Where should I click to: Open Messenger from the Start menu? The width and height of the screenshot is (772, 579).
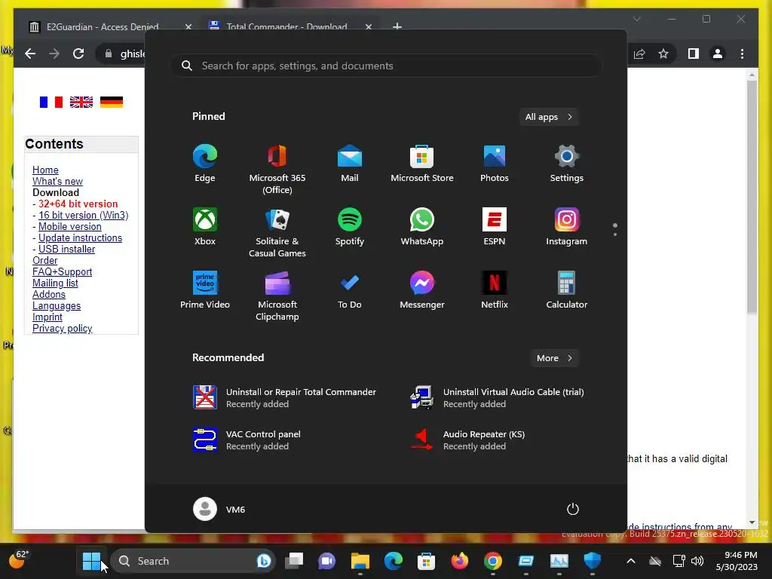[x=422, y=290]
